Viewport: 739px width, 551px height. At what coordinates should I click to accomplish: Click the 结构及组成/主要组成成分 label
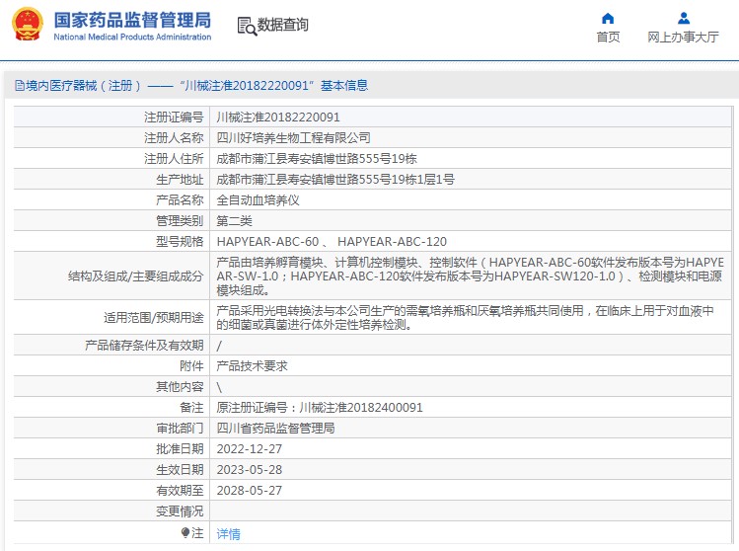(136, 275)
